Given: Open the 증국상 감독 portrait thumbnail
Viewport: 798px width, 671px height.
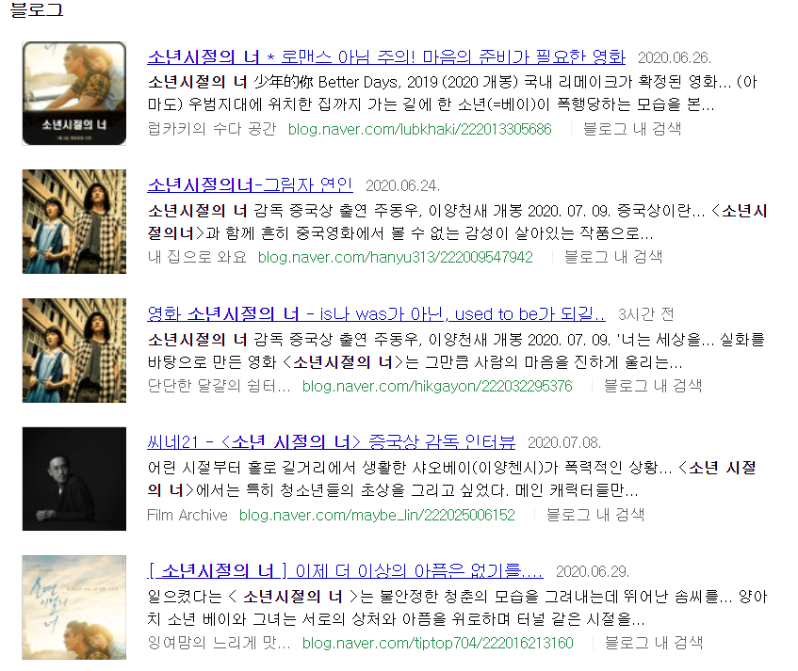Looking at the screenshot, I should (74, 479).
